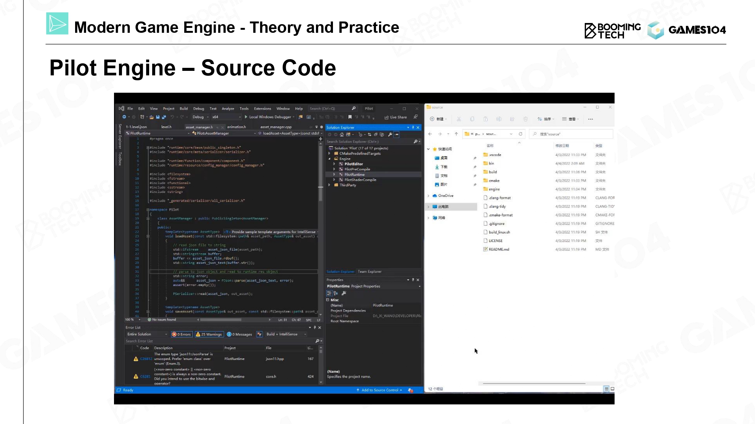Click the Cut scissors icon in File Explorer
This screenshot has width=755, height=424.
459,119
